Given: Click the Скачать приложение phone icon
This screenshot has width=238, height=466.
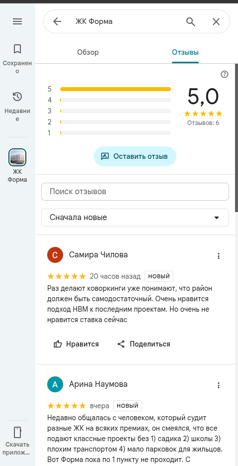Looking at the screenshot, I should click(17, 432).
